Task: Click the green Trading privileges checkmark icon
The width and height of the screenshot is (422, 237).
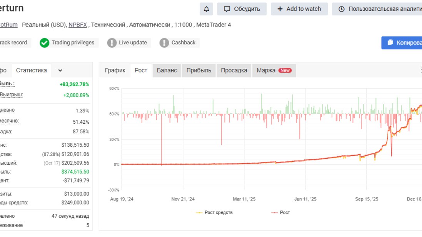Action: coord(44,43)
